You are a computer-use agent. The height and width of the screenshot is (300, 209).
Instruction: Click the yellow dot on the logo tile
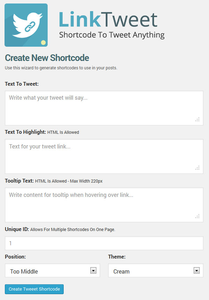pyautogui.click(x=43, y=43)
